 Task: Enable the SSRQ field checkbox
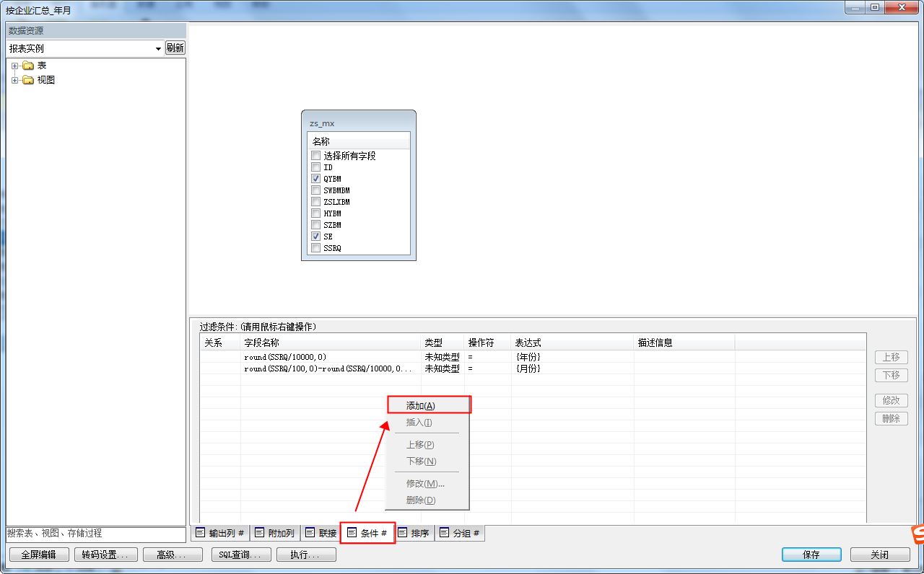click(x=315, y=248)
